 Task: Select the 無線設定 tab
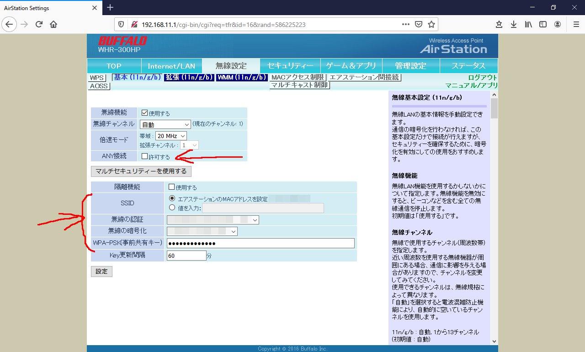[x=231, y=66]
